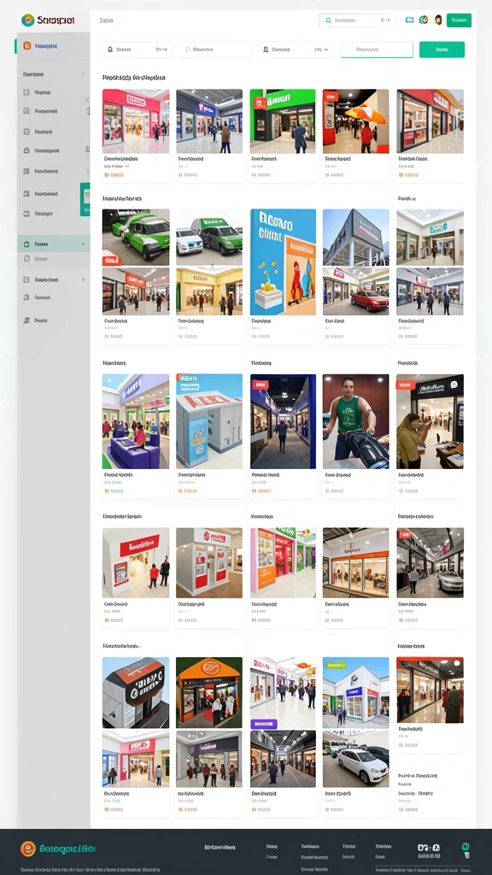
Task: Click the orange icon of the top sidebar item
Action: pyautogui.click(x=26, y=46)
